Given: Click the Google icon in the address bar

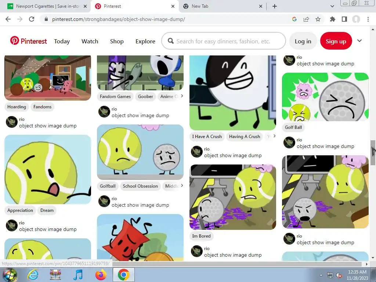Looking at the screenshot, I should (294, 19).
